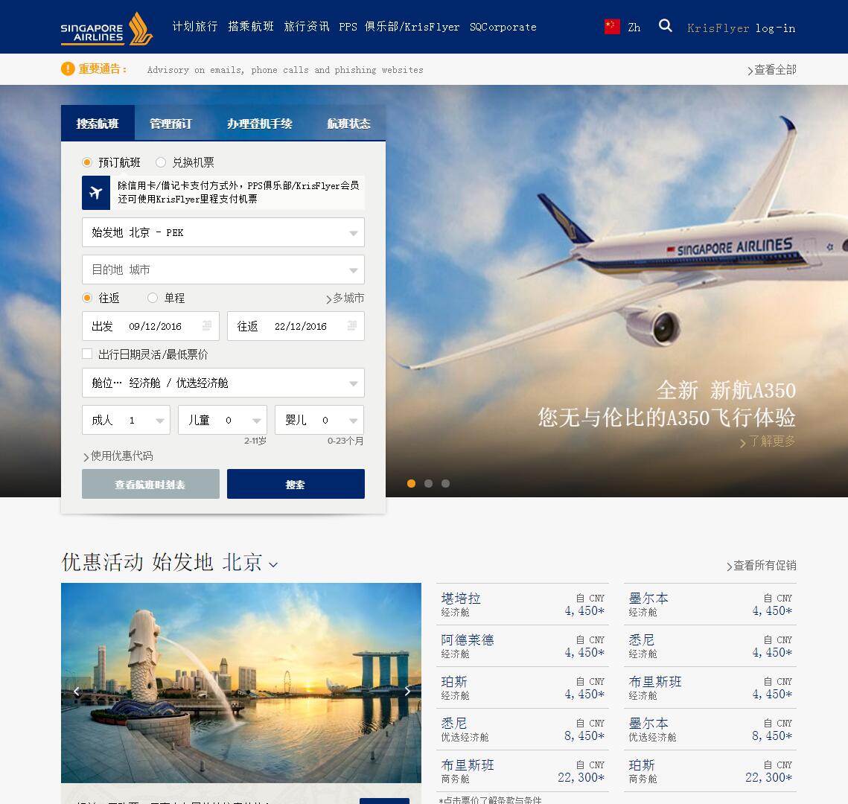The width and height of the screenshot is (848, 804).
Task: Show previous promotion image with left arrow
Action: tap(76, 691)
